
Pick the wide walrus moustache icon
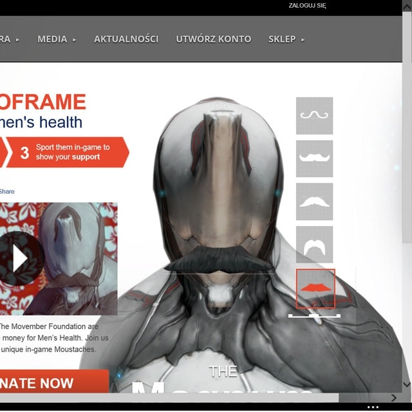point(314,201)
